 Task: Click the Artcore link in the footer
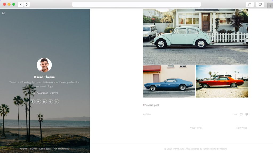pos(223,149)
